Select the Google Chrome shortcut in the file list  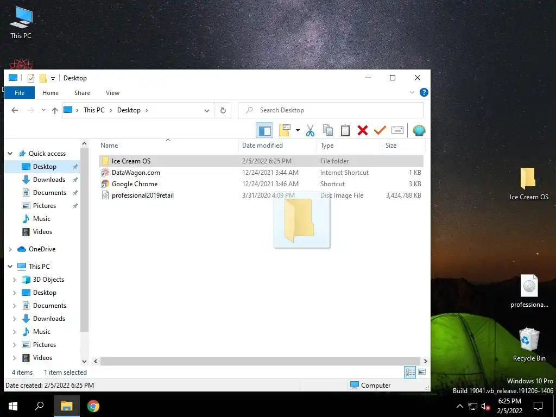261,184
